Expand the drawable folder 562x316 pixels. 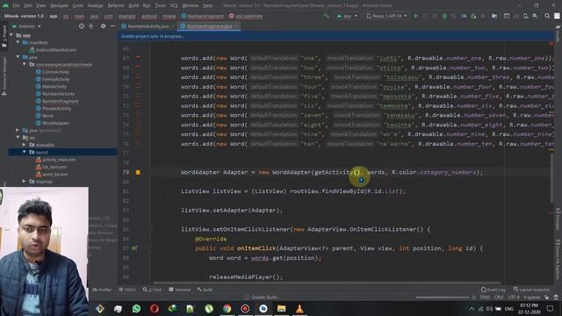pos(25,145)
